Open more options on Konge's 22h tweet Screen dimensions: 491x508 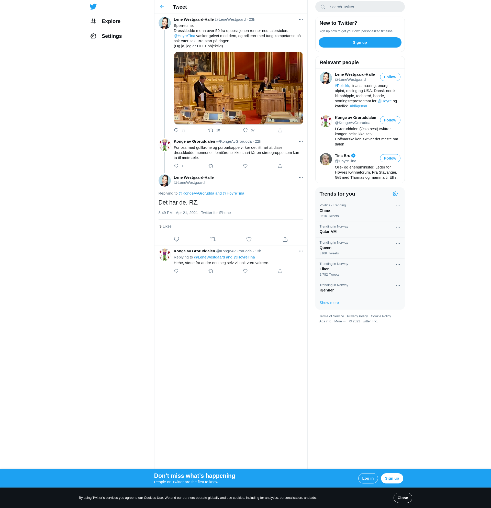click(x=301, y=141)
